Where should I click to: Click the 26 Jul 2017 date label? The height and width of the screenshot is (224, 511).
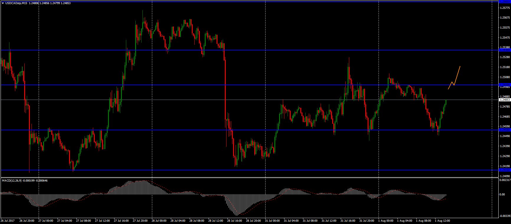7,220
